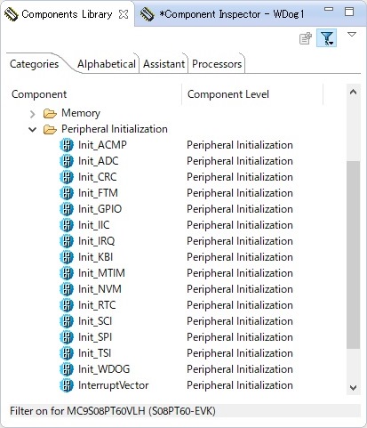Switch to the Processors tab
This screenshot has height=428, width=367.
click(x=217, y=64)
